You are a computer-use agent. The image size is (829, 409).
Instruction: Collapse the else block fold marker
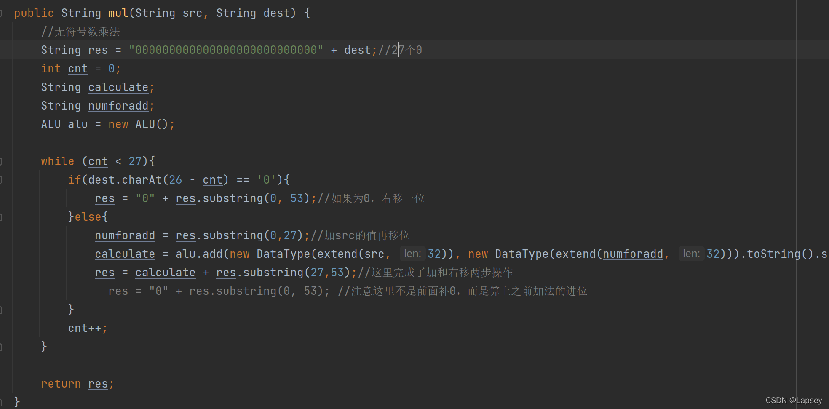[x=1, y=217]
